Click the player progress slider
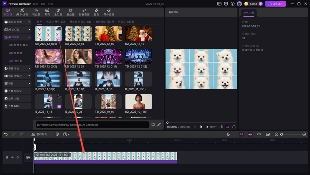Screen dimensions: 310x175 pyautogui.click(x=201, y=122)
